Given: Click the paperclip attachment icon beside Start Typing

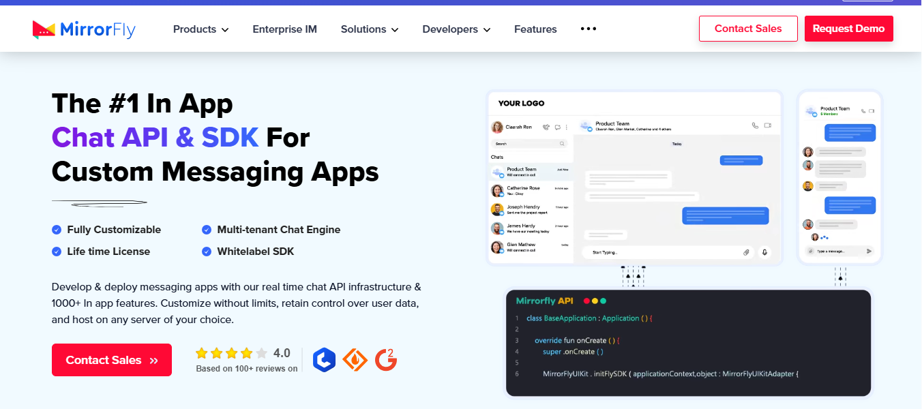Looking at the screenshot, I should (746, 252).
